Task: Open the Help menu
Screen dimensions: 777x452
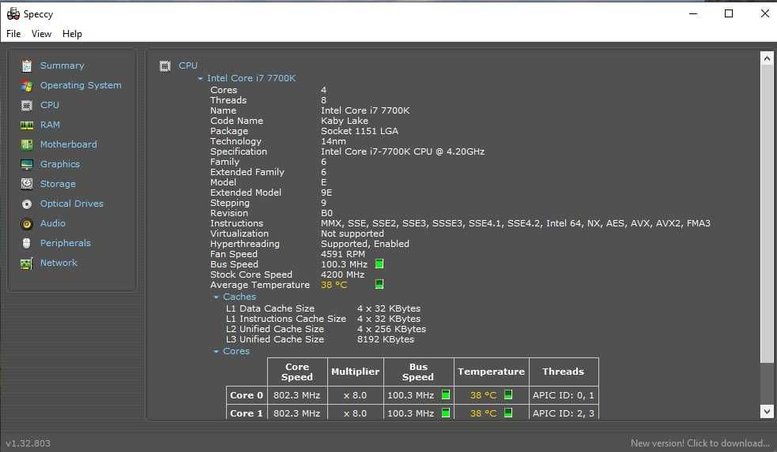Action: [72, 34]
